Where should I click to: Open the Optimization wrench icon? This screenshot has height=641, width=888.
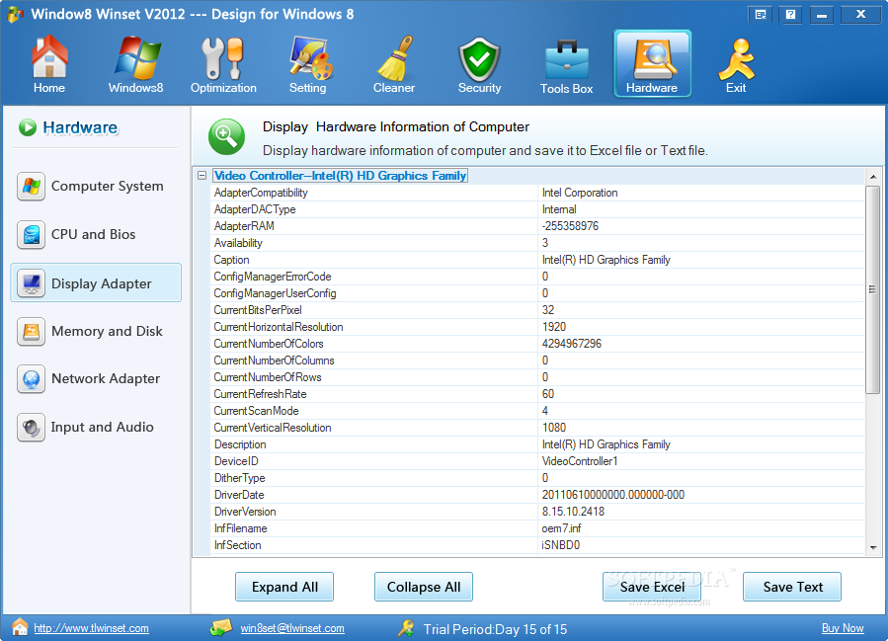222,57
